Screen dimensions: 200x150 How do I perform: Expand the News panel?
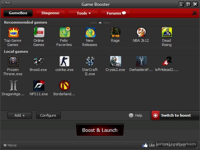point(10,145)
